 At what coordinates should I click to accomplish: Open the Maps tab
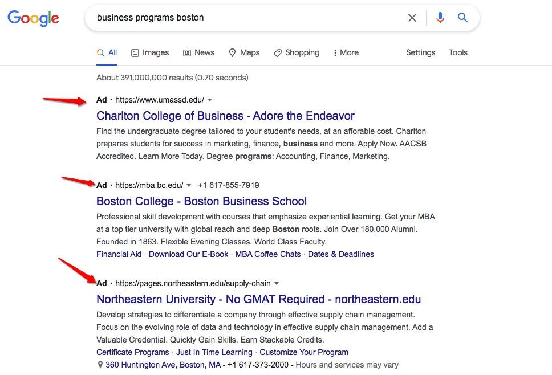coord(244,53)
